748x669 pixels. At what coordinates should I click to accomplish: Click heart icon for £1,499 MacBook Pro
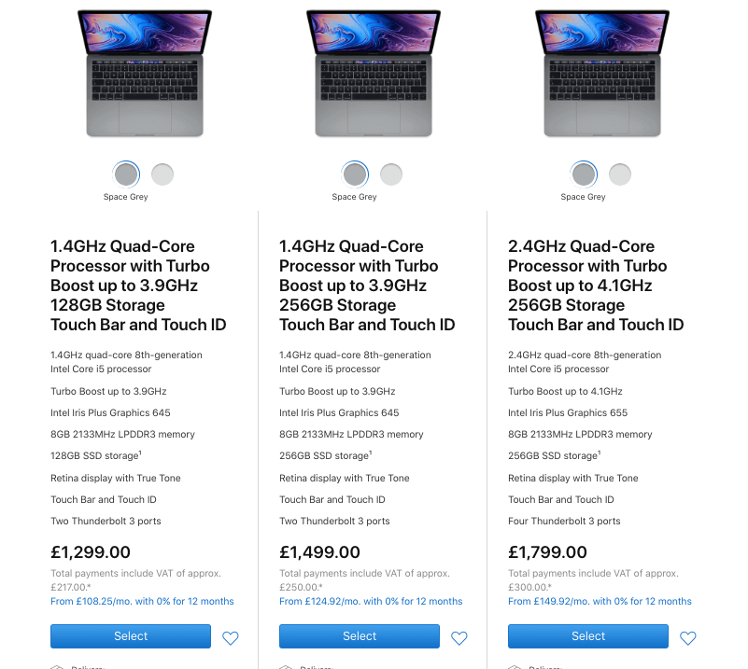click(459, 638)
